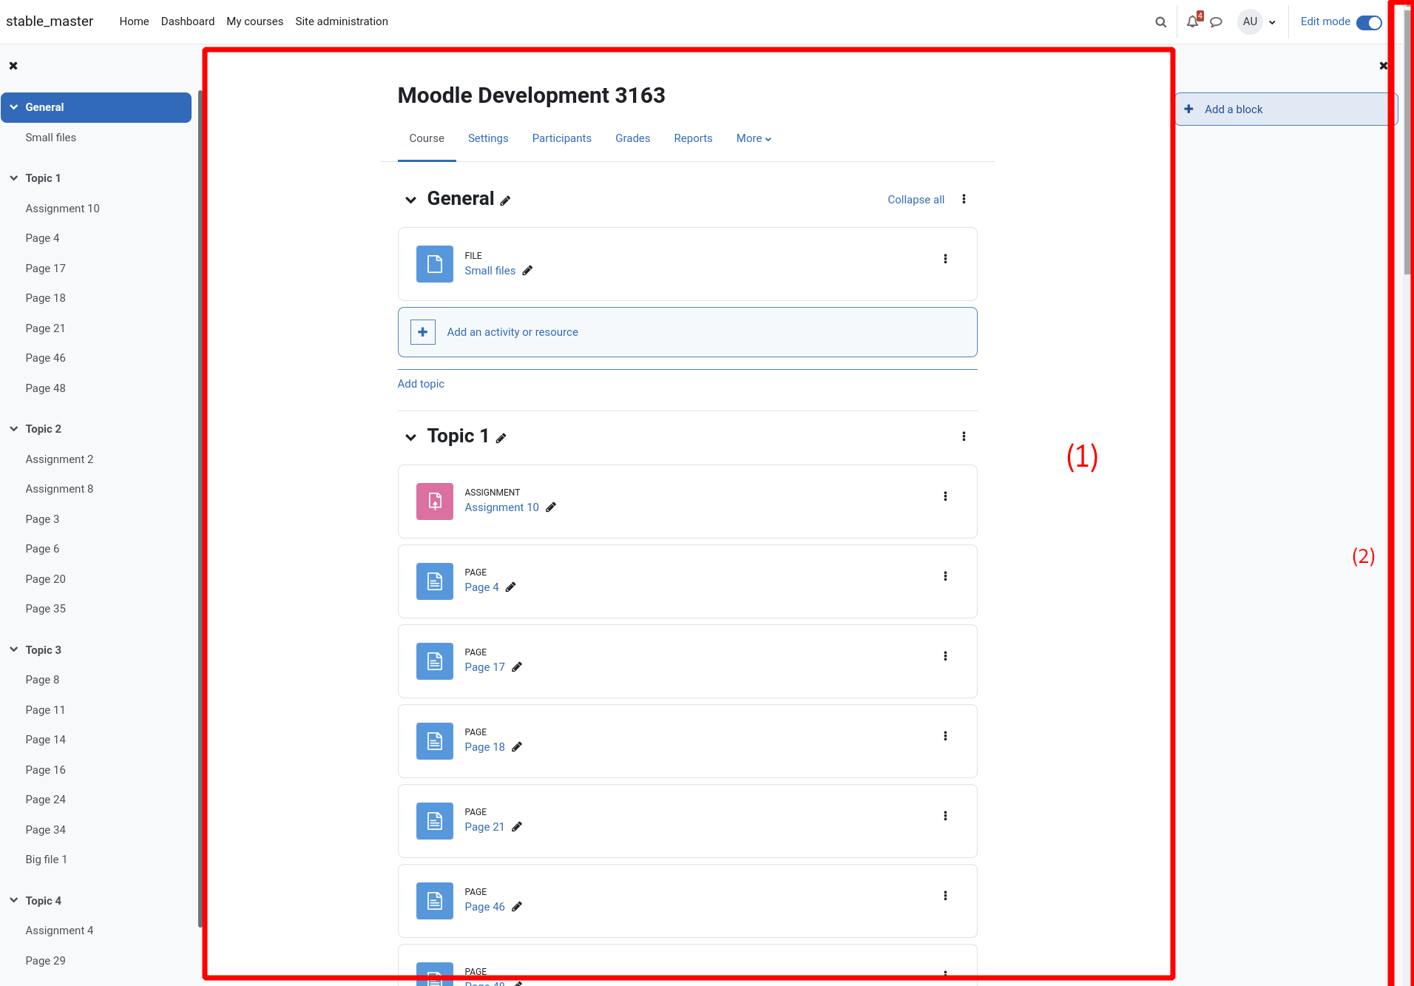1414x986 pixels.
Task: Click Add an activity or resource
Action: 688,332
